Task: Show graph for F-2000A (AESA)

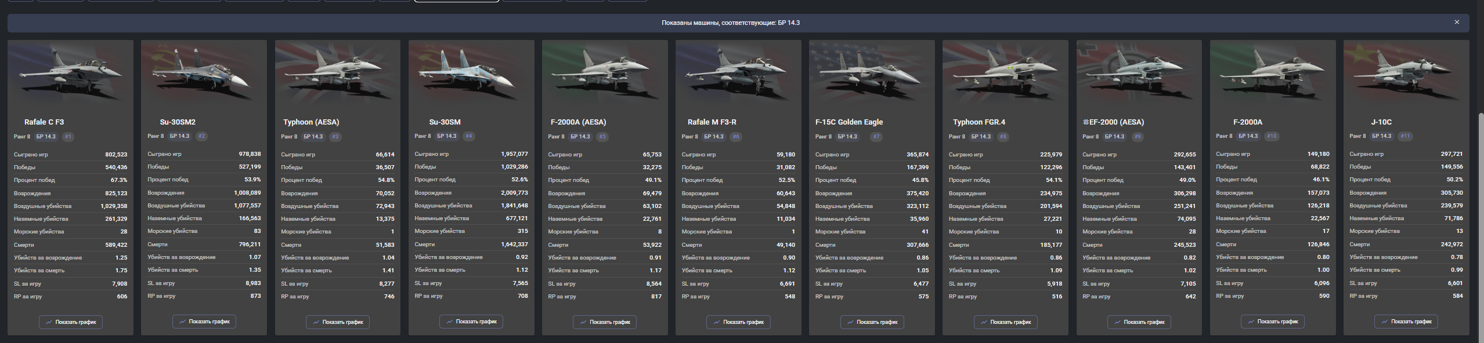Action: [x=605, y=322]
